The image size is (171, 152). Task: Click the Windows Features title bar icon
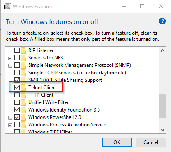point(7,7)
